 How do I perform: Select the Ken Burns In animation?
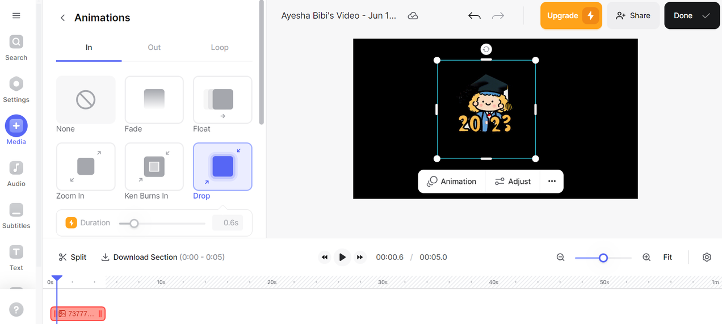[154, 166]
